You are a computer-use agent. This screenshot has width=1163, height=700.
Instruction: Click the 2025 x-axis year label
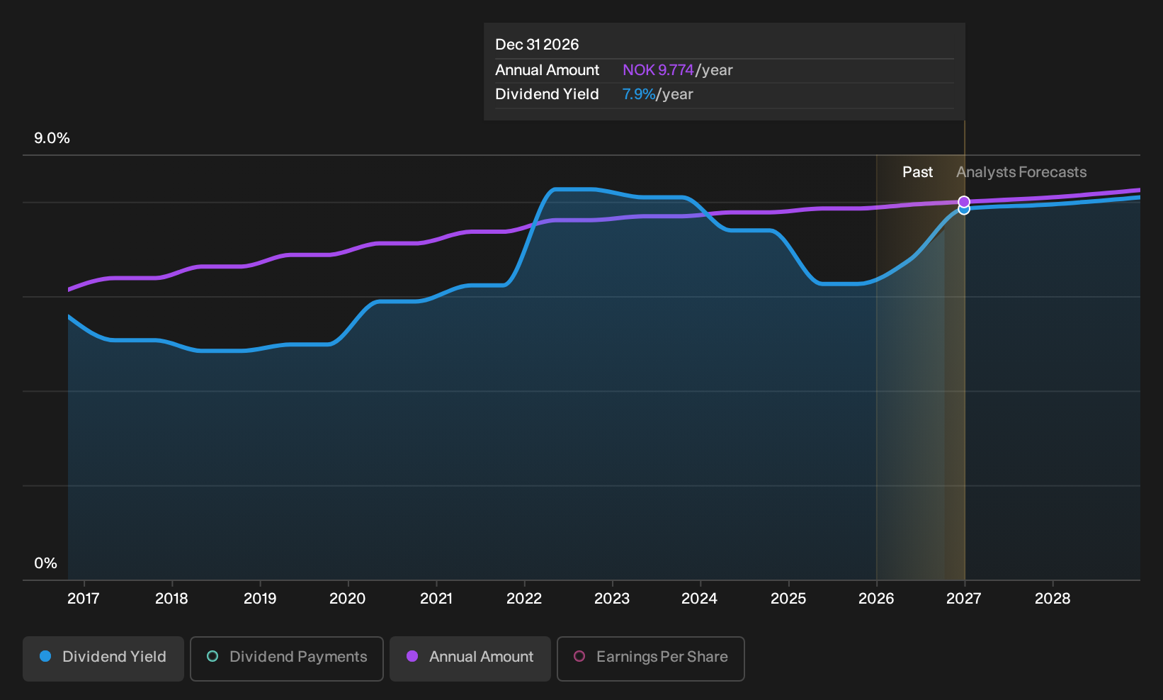click(788, 599)
